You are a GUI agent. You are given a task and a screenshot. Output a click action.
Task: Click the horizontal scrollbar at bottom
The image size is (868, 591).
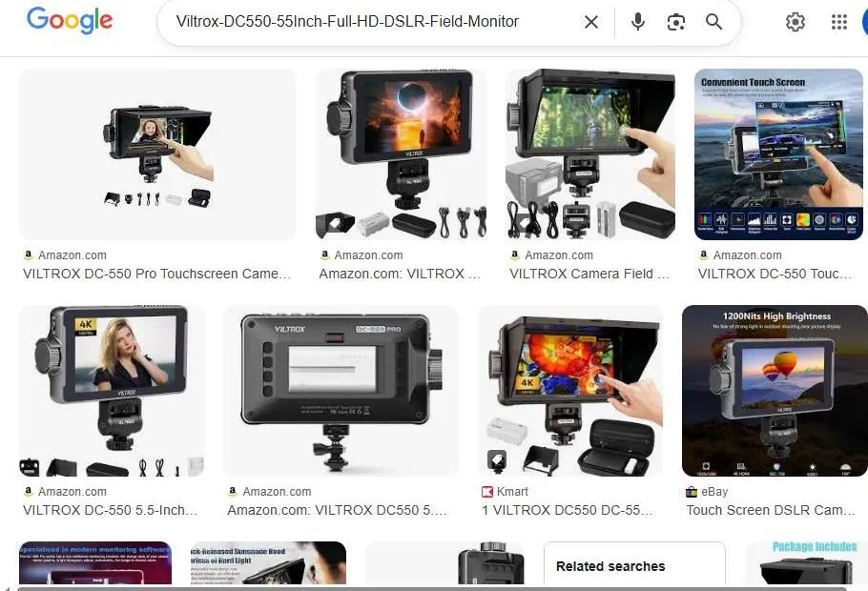click(432, 589)
